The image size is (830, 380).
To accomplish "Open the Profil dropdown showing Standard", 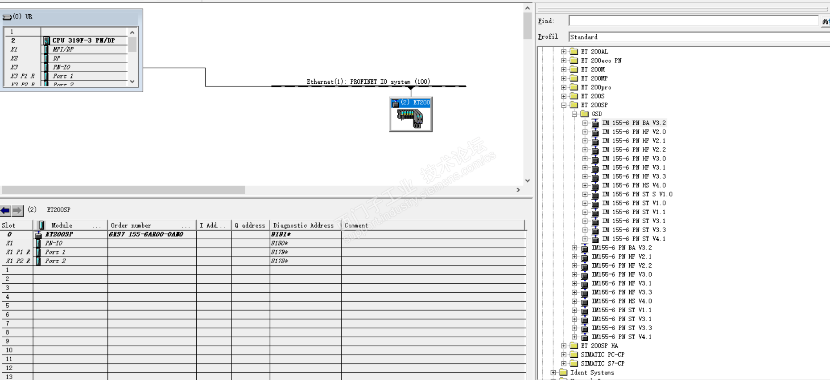I will click(x=699, y=37).
